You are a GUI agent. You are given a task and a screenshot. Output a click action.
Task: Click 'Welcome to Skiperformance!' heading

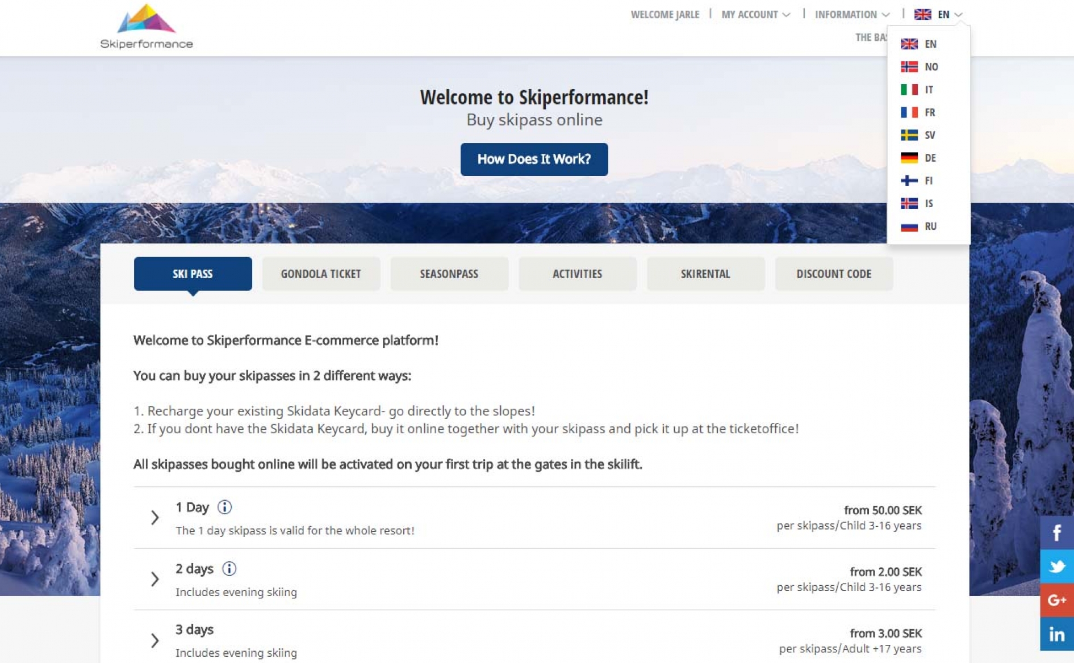(534, 97)
